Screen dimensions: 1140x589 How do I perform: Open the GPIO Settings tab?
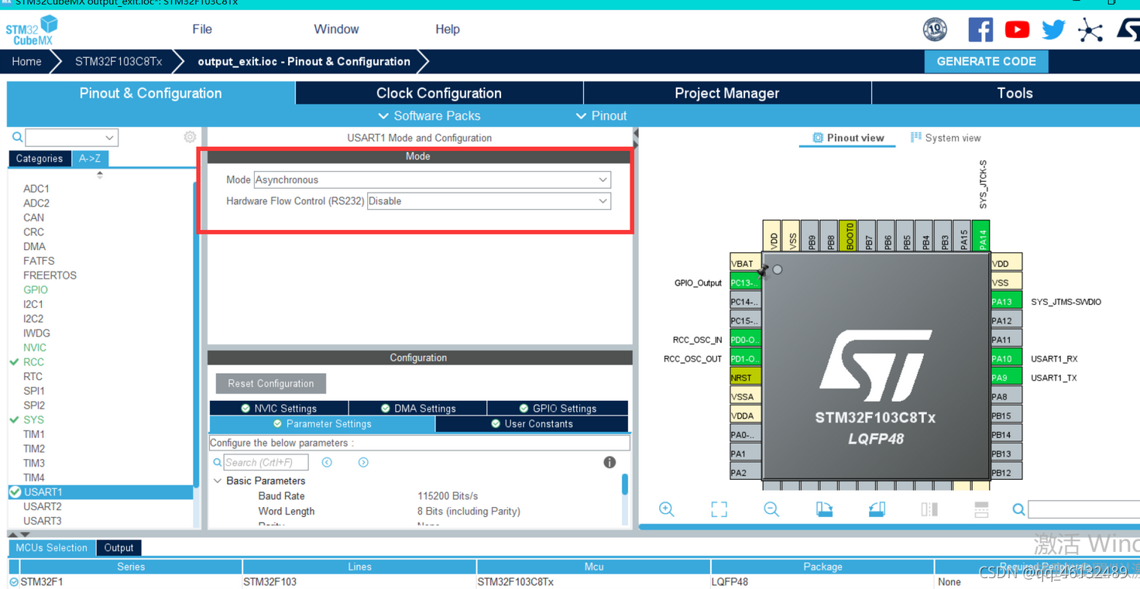[x=558, y=408]
